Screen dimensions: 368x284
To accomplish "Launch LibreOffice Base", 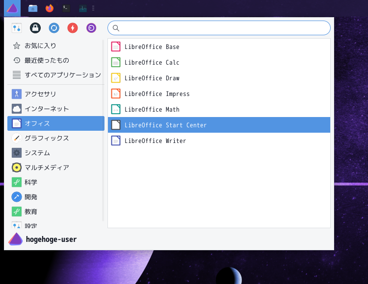I will point(219,47).
